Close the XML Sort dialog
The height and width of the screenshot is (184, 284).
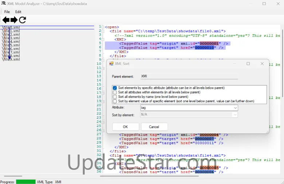(x=262, y=64)
